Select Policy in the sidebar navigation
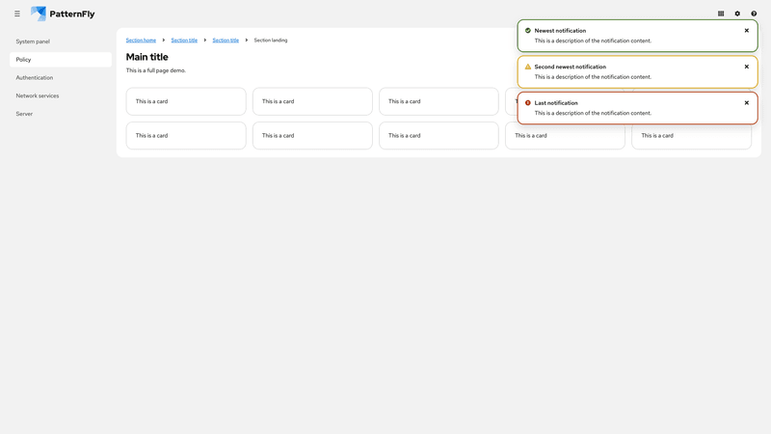 coord(24,60)
